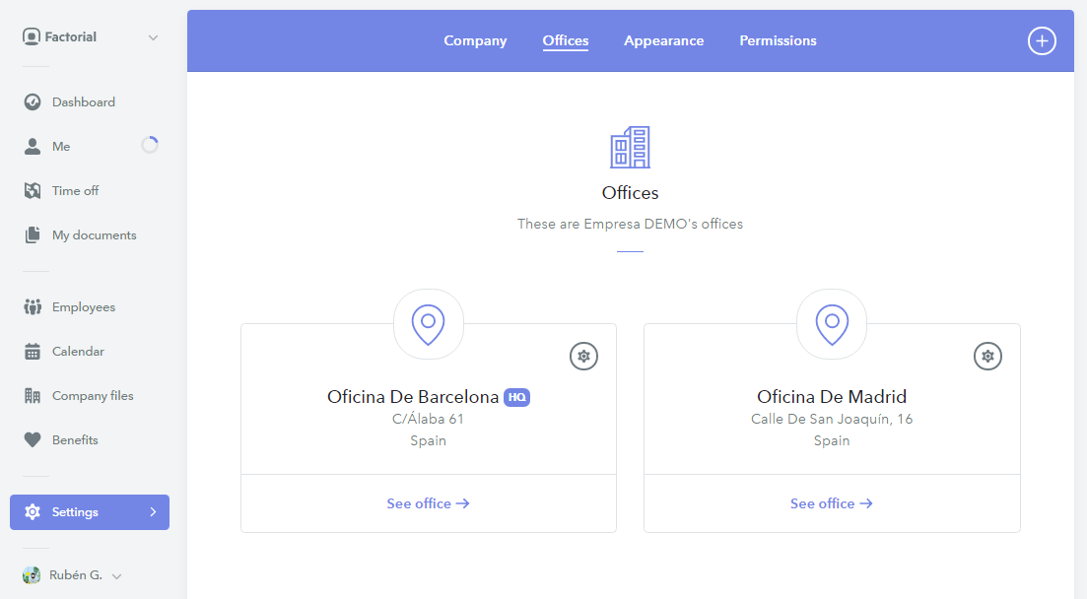Click the My documents icon

tap(33, 235)
